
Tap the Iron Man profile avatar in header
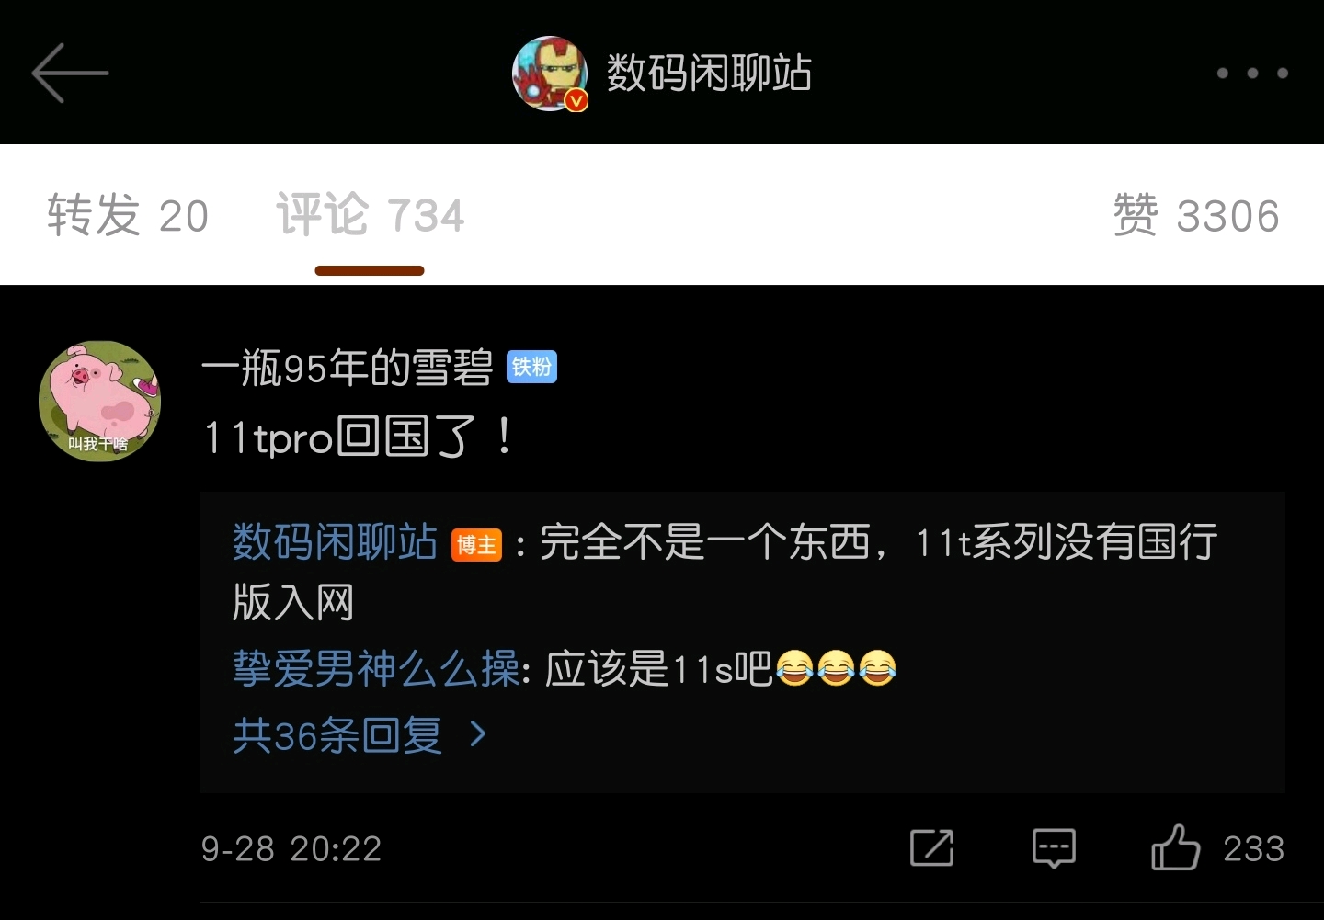550,74
